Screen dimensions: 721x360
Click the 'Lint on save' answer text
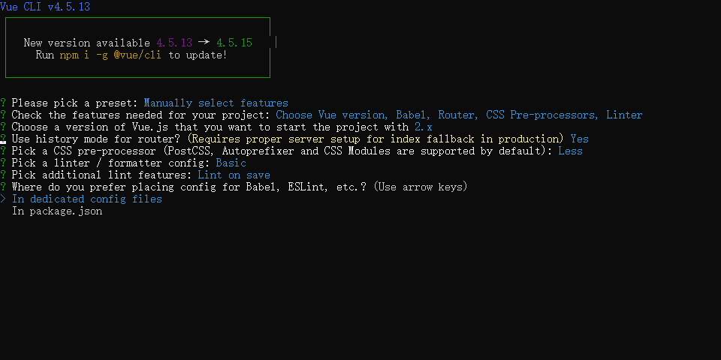point(234,175)
